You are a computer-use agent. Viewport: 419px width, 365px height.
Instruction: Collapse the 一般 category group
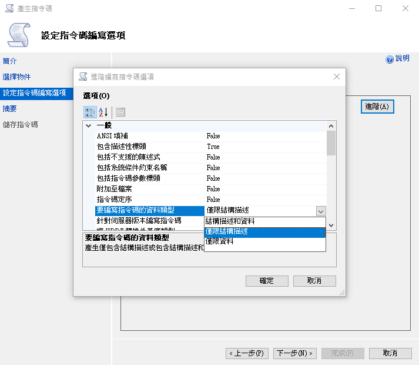click(88, 125)
